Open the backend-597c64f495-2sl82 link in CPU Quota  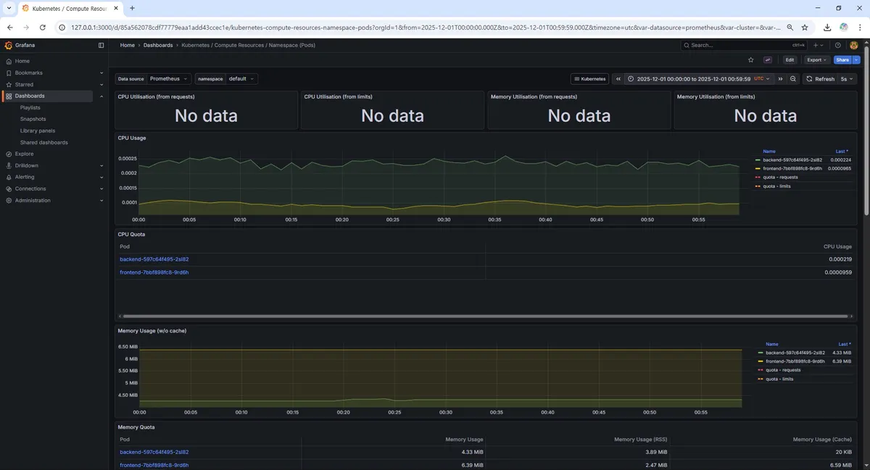(154, 259)
